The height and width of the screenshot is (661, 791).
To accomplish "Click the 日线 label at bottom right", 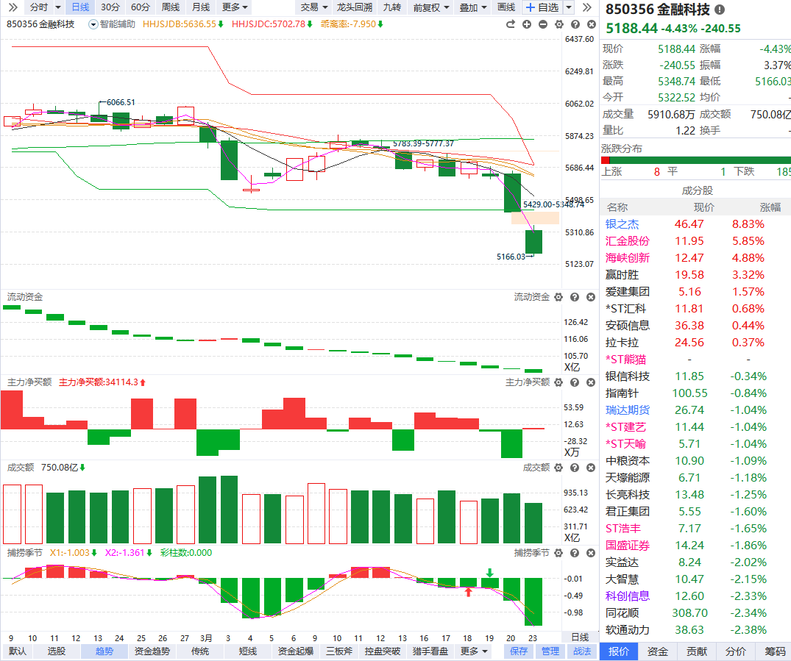I will [580, 637].
